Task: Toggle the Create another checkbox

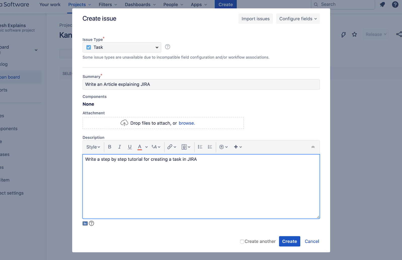Action: coord(242,242)
